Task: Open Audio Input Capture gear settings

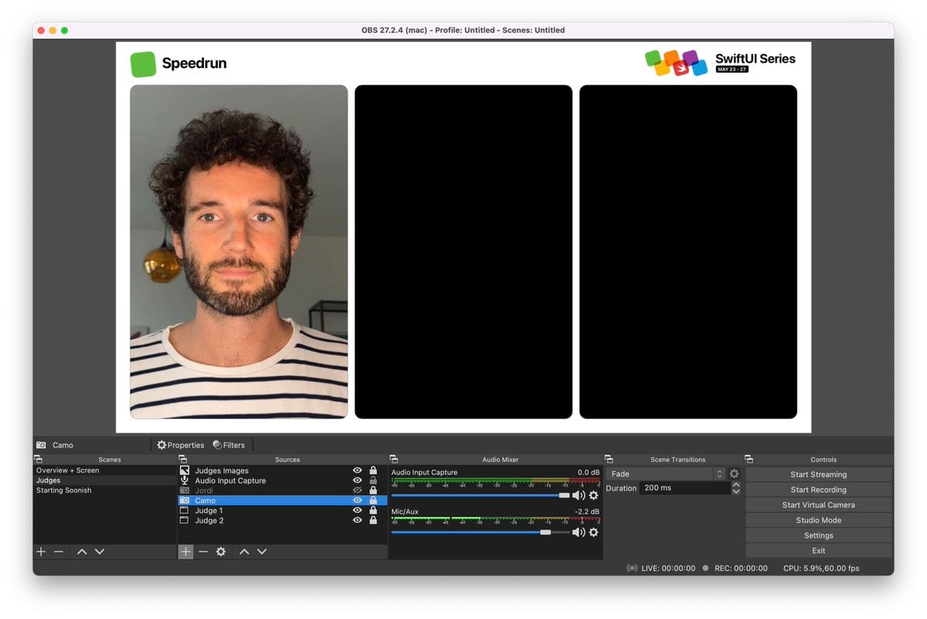Action: (x=593, y=495)
